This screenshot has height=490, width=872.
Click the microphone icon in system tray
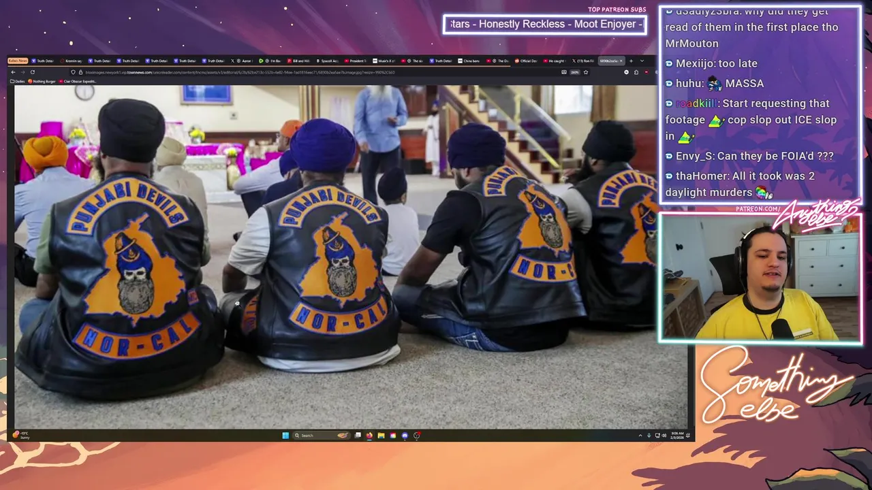tap(649, 436)
